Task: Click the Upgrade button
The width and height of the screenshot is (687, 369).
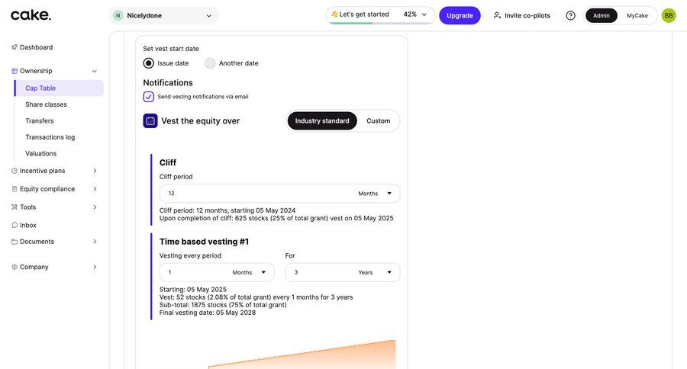Action: point(460,15)
